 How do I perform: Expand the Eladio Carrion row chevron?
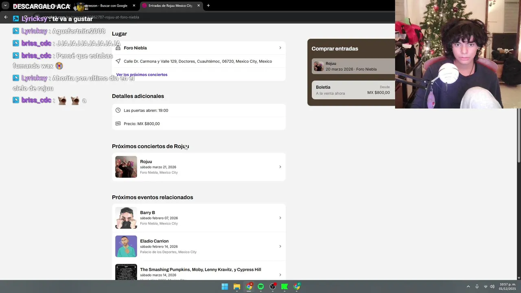(280, 246)
